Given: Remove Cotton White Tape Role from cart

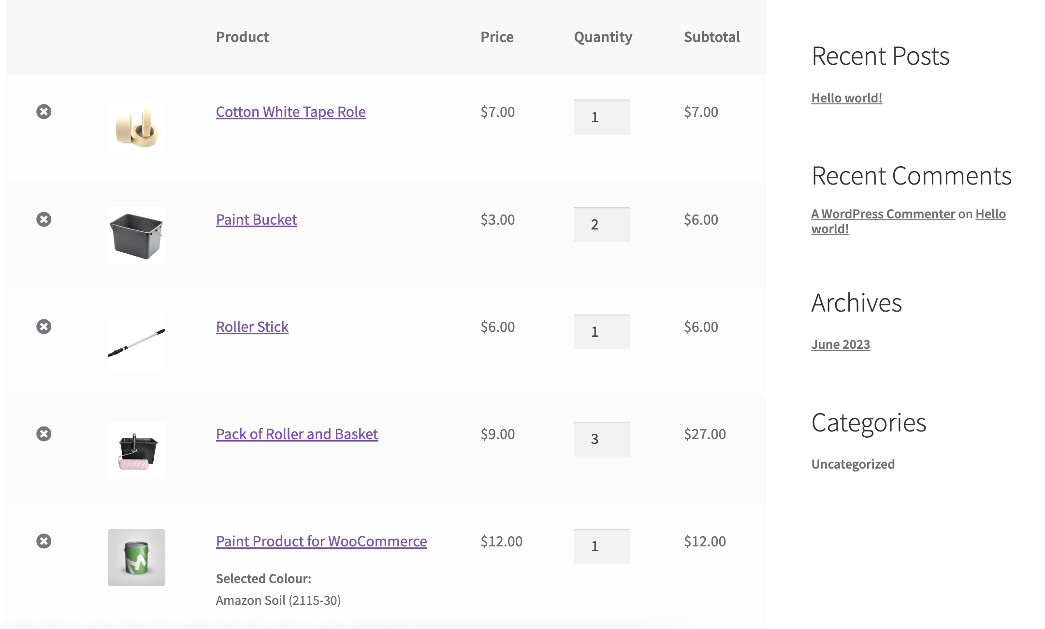Looking at the screenshot, I should [x=44, y=112].
